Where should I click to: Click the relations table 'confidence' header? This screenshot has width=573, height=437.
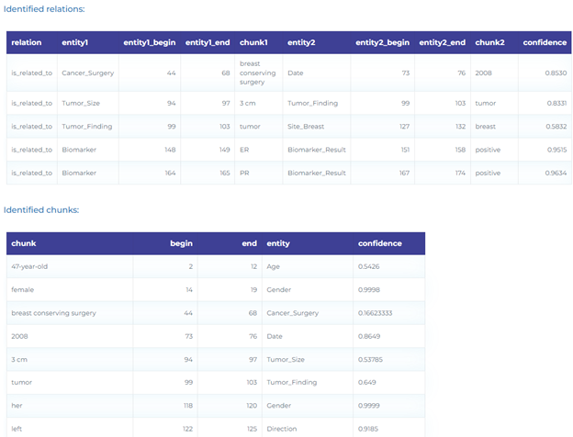[x=545, y=42]
